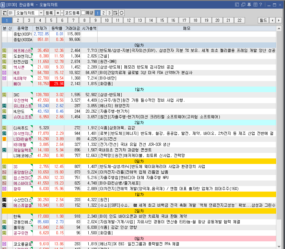Viewport: 285px width, 249px height.
Task: Select the CJ씨푸드 stock name
Action: (21, 128)
